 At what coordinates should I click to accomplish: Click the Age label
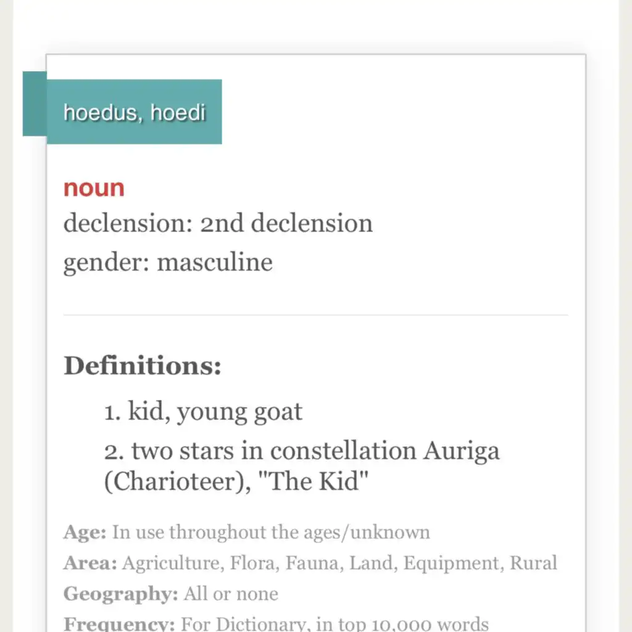point(85,532)
